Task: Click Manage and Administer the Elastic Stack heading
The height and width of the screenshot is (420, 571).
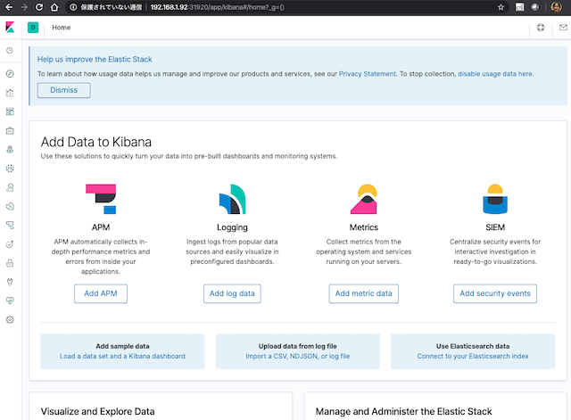Action: [404, 412]
